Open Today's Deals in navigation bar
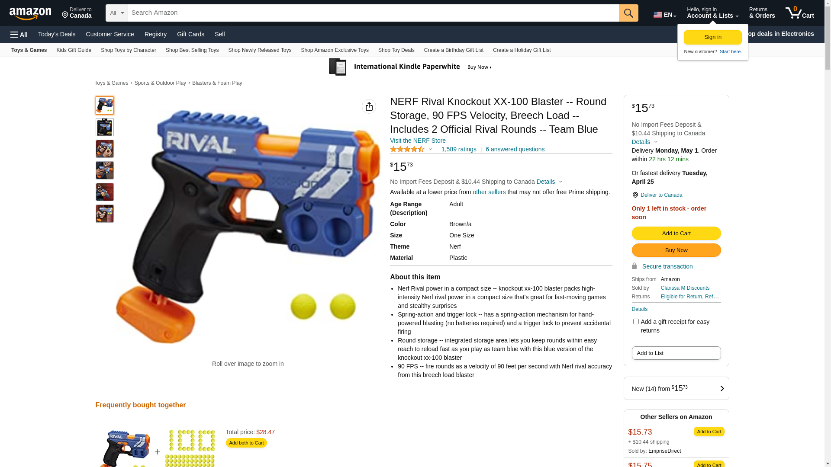 pyautogui.click(x=57, y=34)
